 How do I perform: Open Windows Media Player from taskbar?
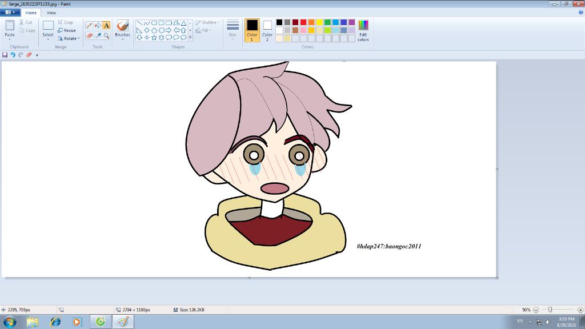[x=77, y=322]
